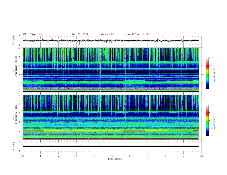
Task: Click the "ch.3(V)" axis label
Action: click(x=14, y=147)
